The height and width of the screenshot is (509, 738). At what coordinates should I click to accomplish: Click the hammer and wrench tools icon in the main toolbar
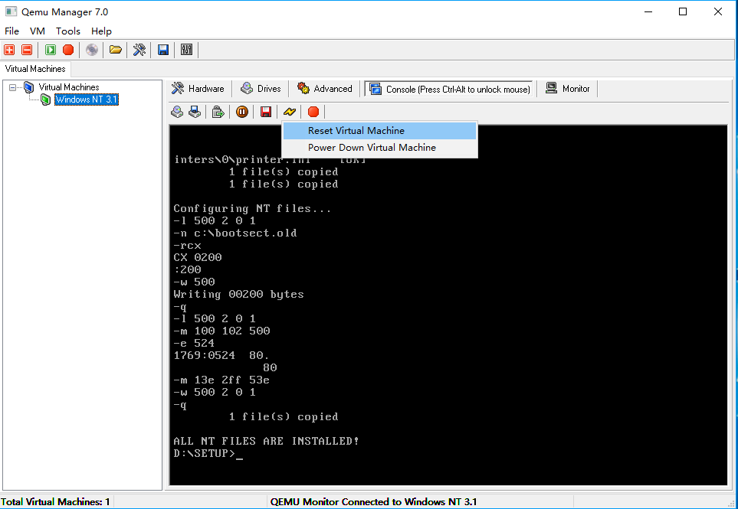[x=139, y=50]
